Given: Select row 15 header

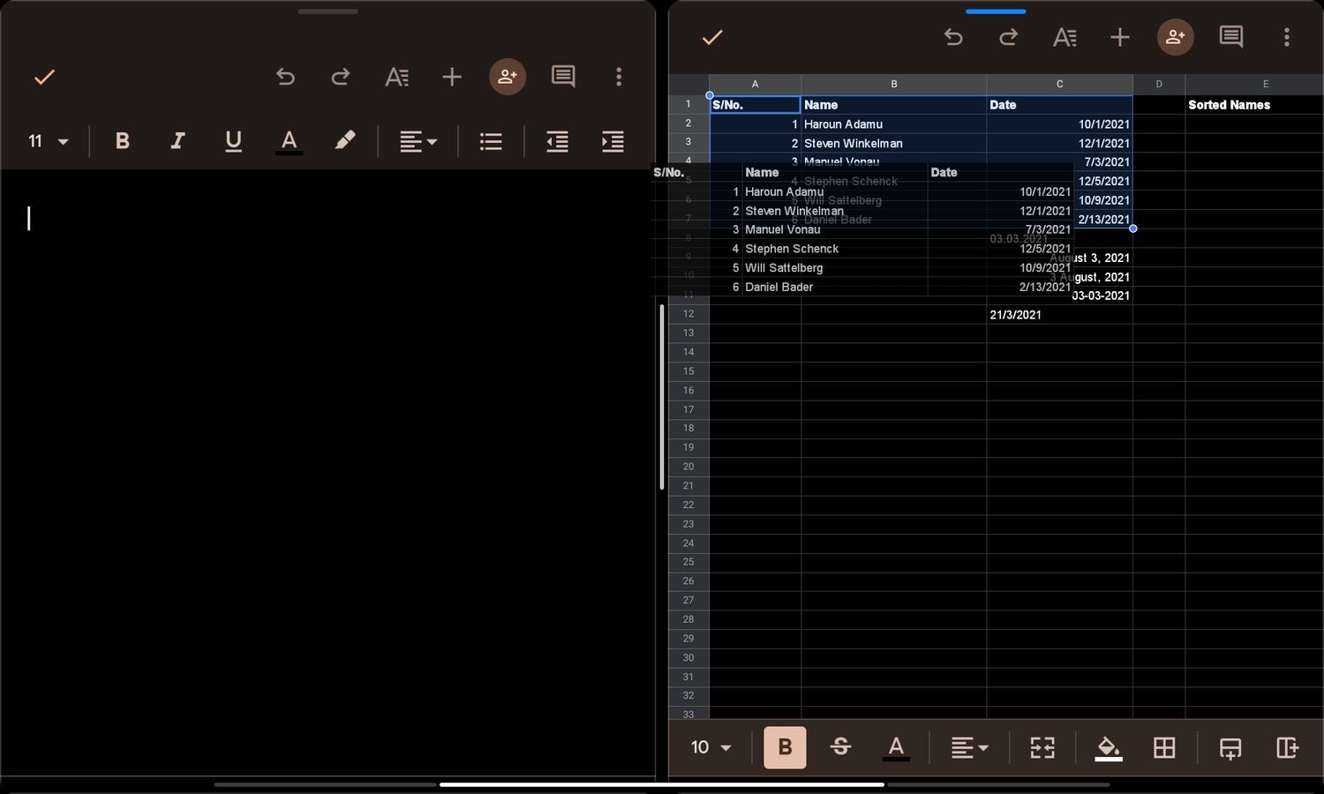Looking at the screenshot, I should (x=688, y=371).
